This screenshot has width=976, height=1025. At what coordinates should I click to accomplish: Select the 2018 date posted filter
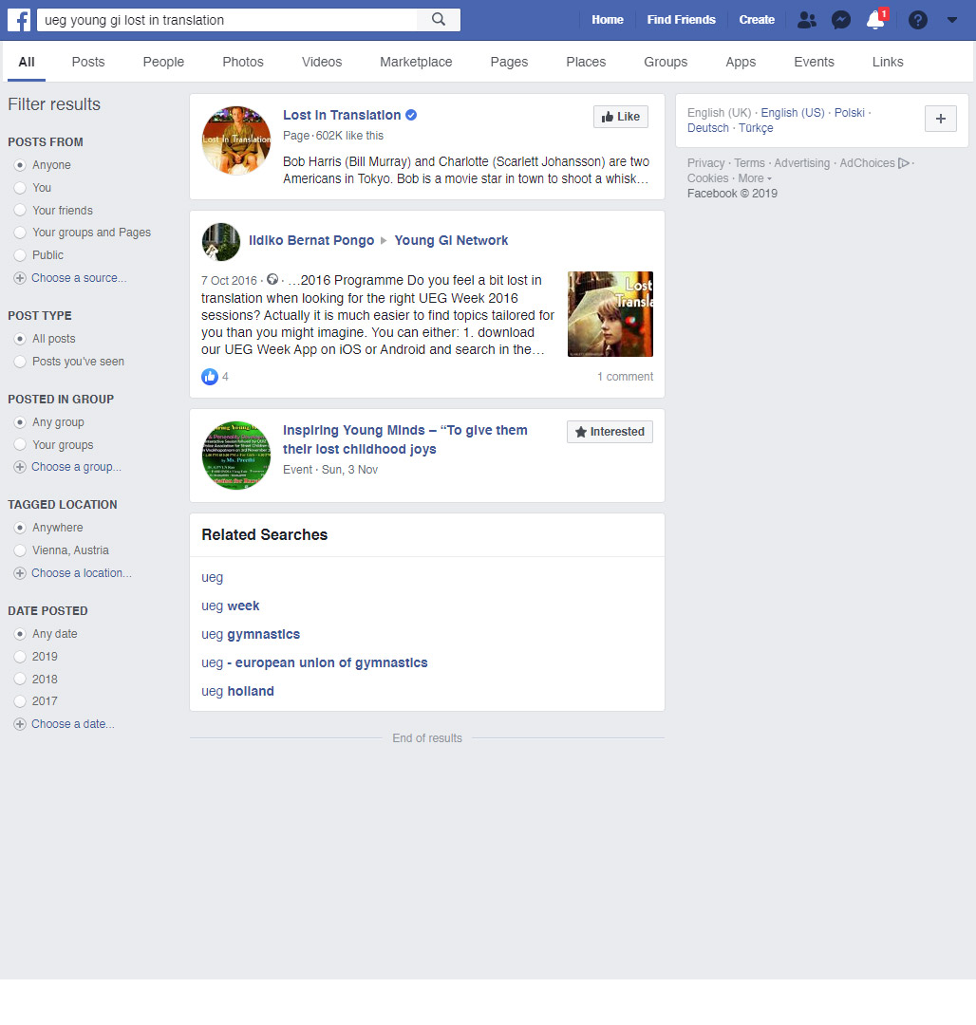pos(20,680)
